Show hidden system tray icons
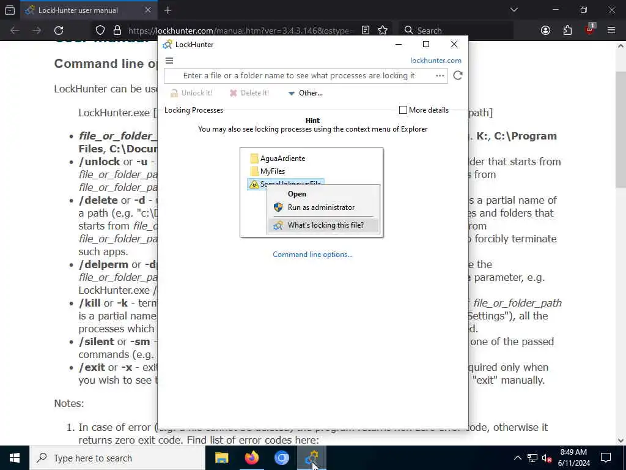The height and width of the screenshot is (470, 626). tap(517, 458)
